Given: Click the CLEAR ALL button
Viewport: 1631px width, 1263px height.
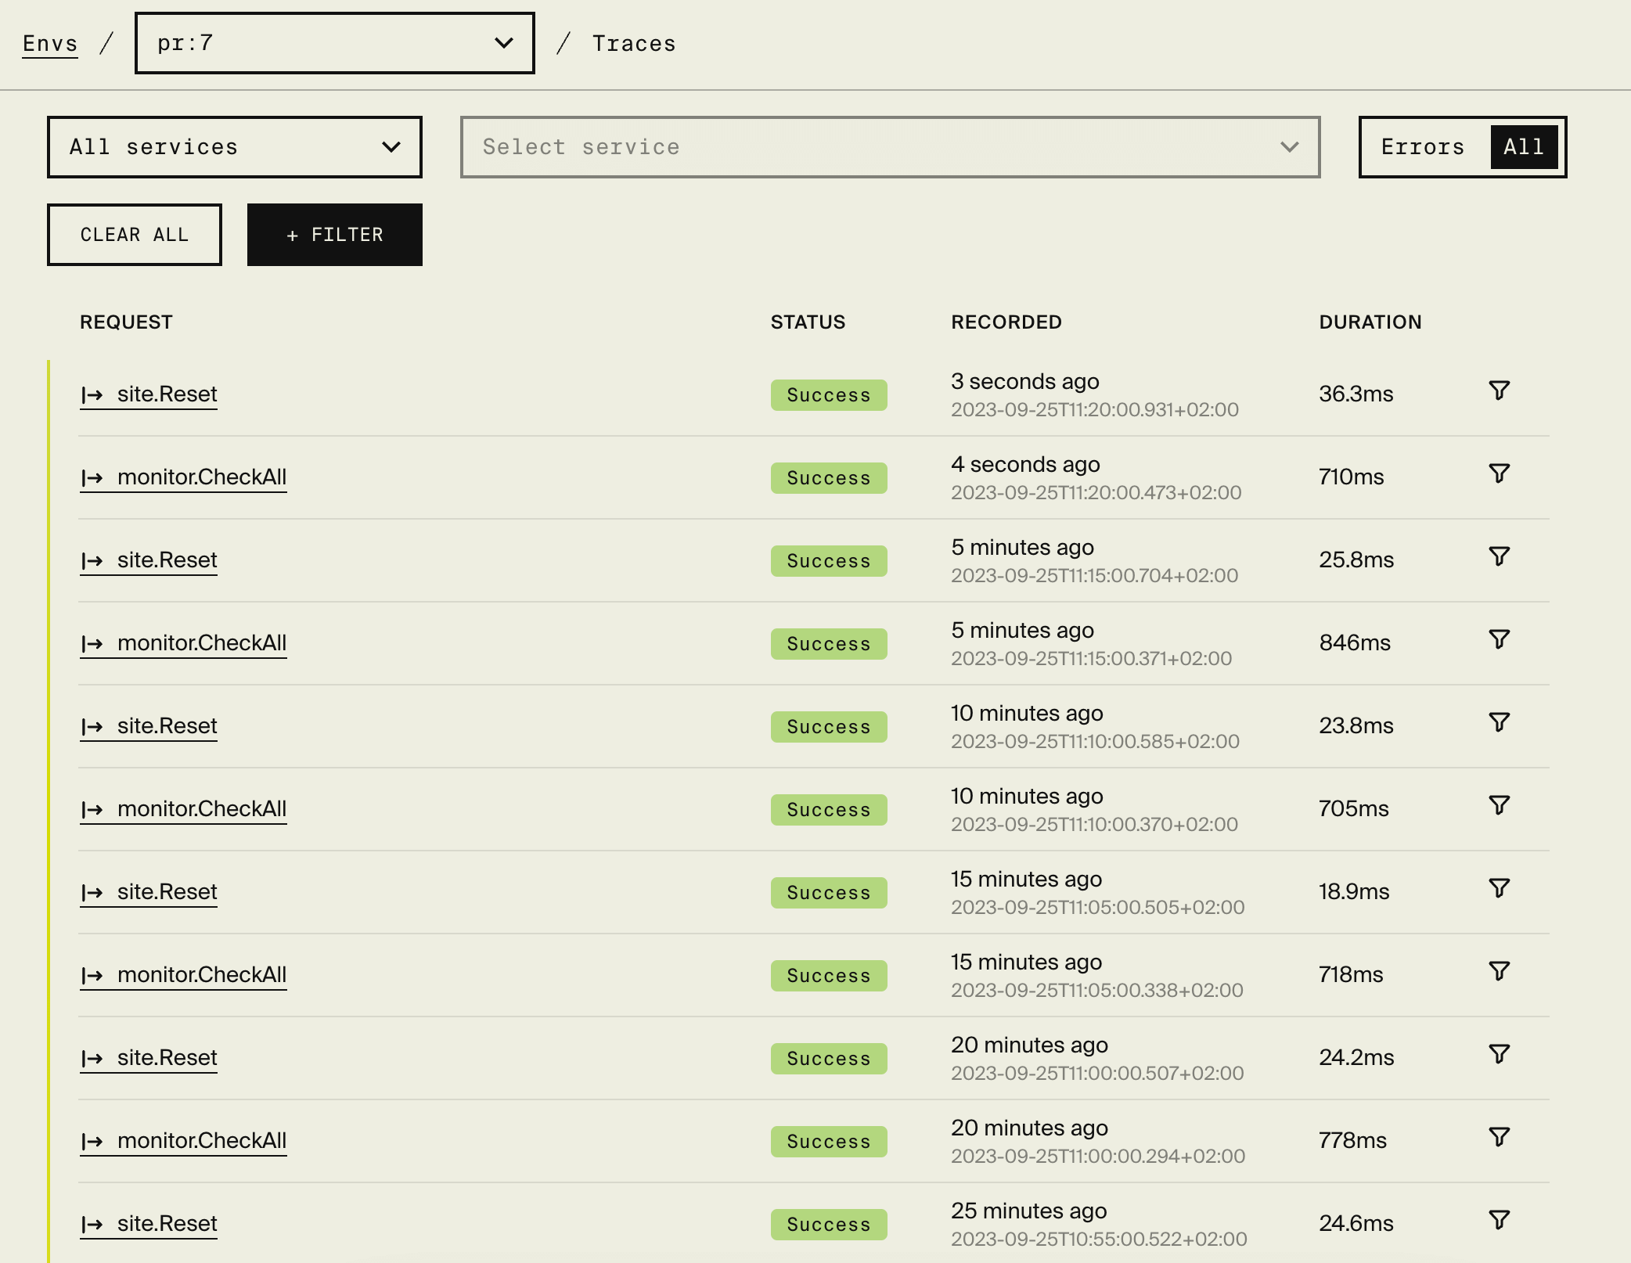Looking at the screenshot, I should (135, 235).
